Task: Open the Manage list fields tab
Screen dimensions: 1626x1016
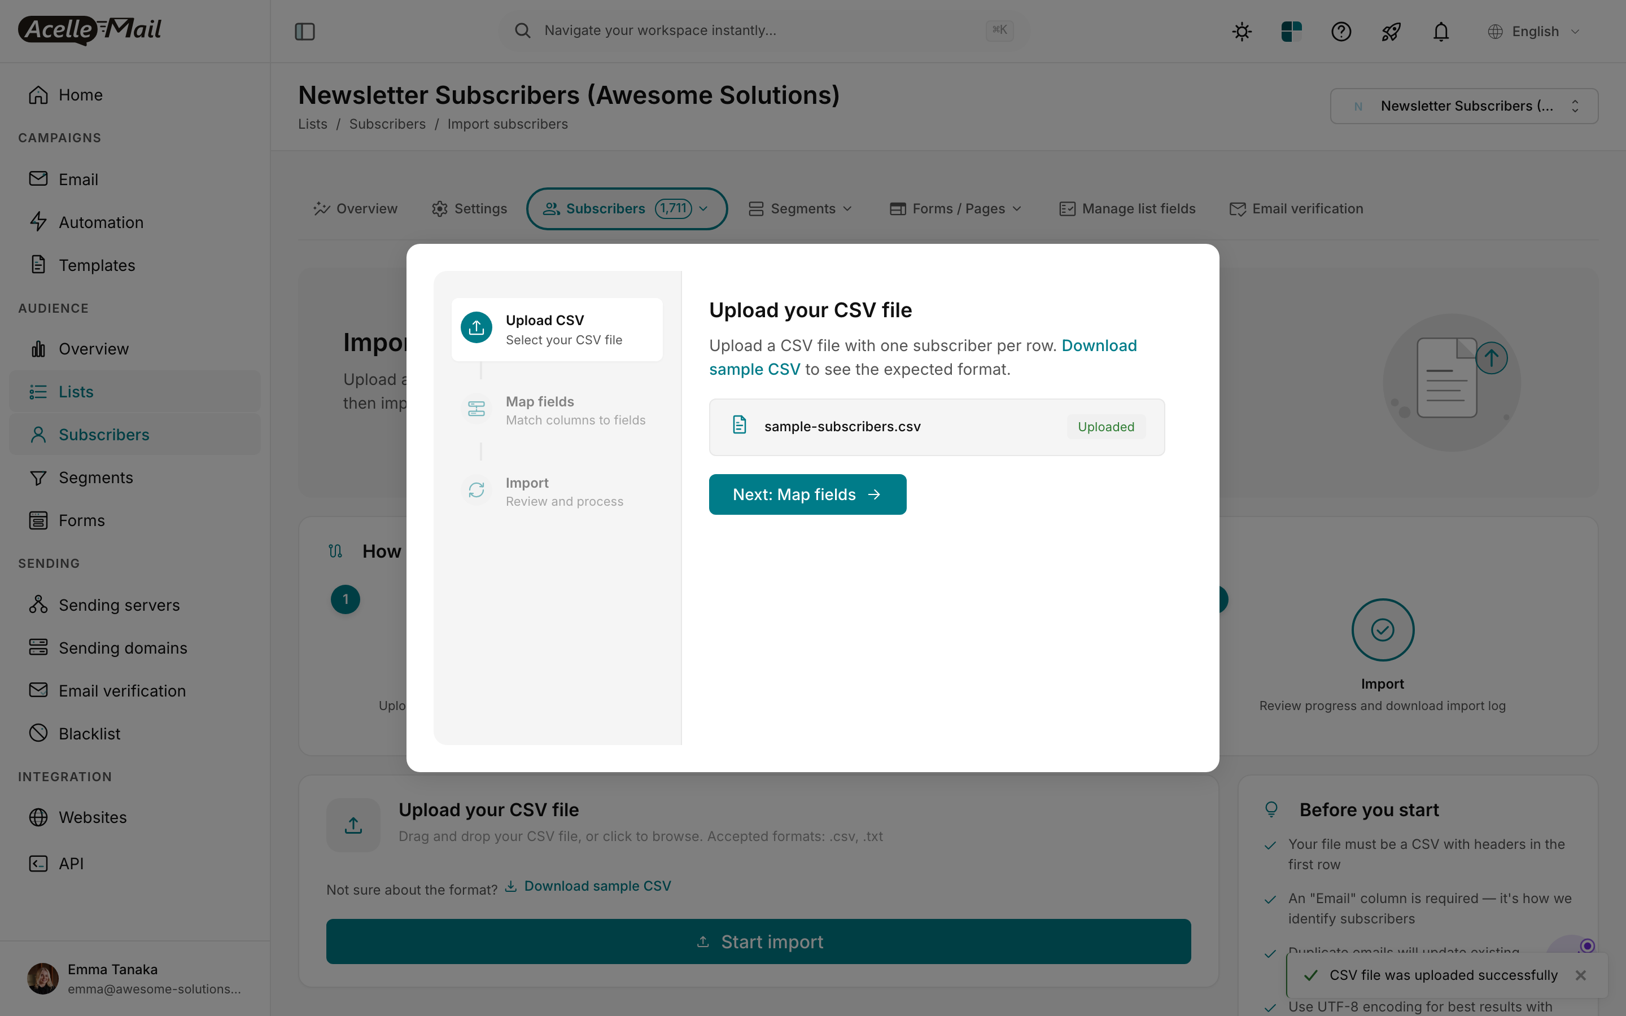Action: tap(1127, 209)
